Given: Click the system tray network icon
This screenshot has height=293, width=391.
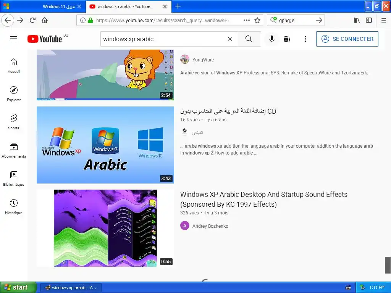Looking at the screenshot, I should 362,288.
